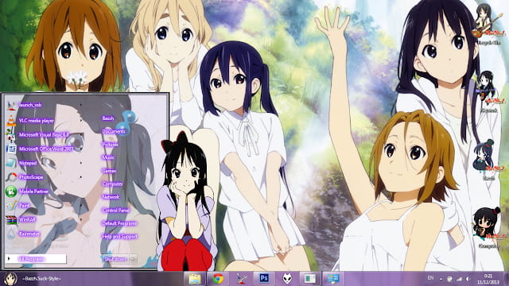Launch Google Chrome from the taskbar

pos(218,279)
